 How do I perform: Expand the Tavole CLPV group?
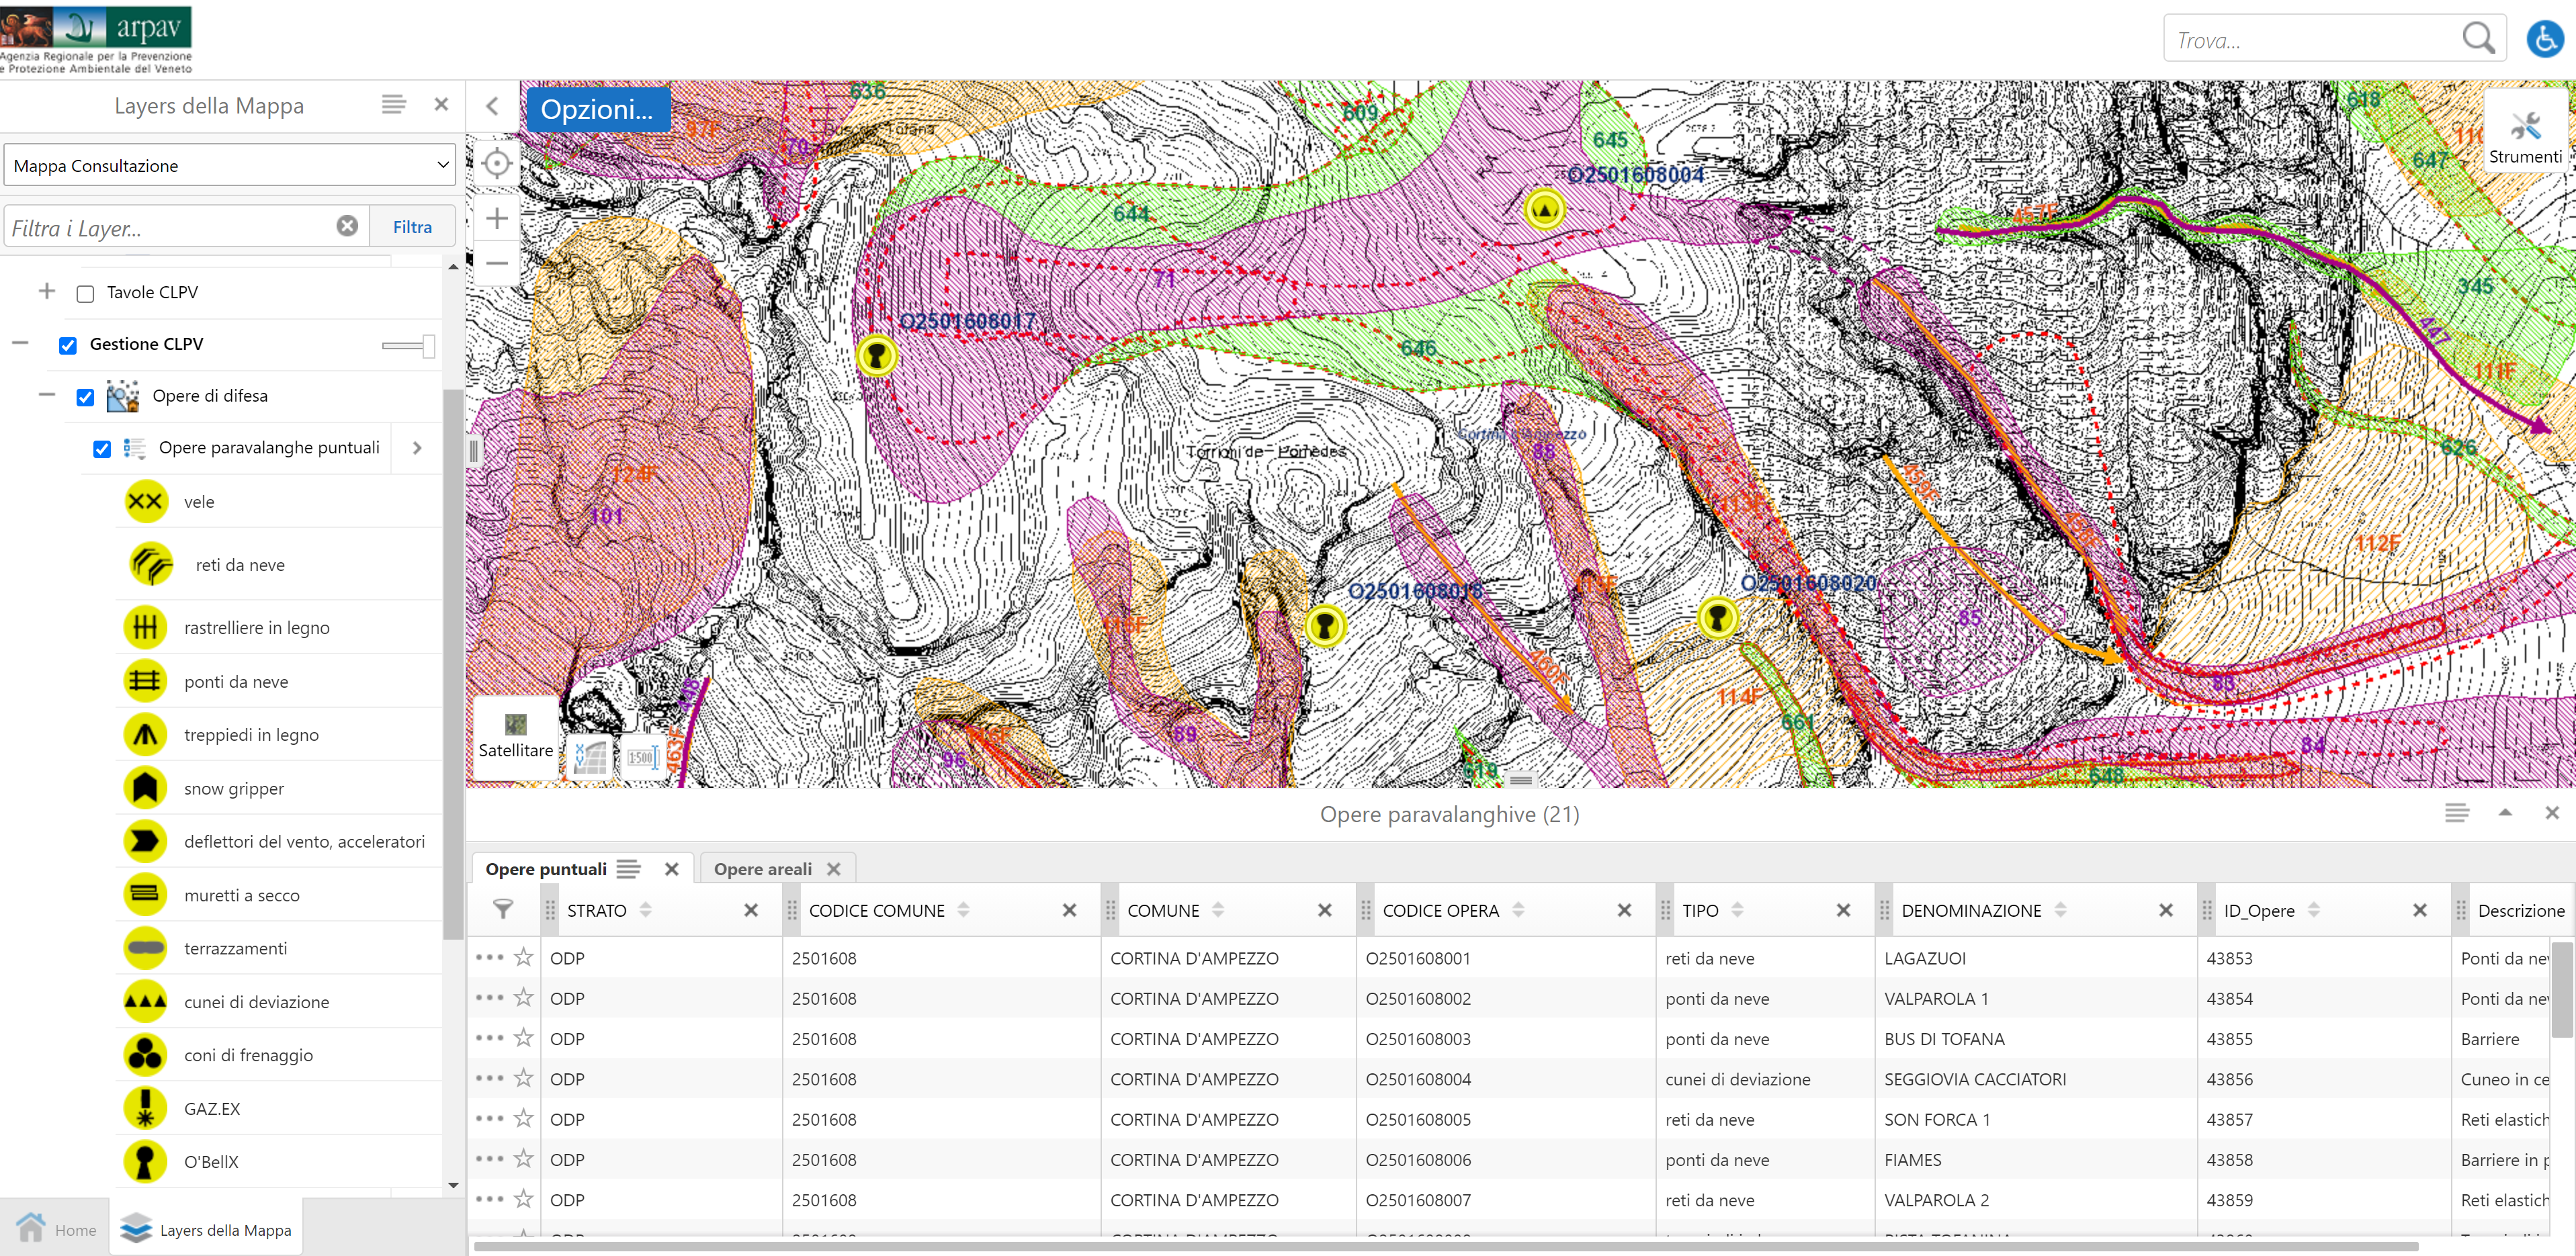[x=46, y=291]
